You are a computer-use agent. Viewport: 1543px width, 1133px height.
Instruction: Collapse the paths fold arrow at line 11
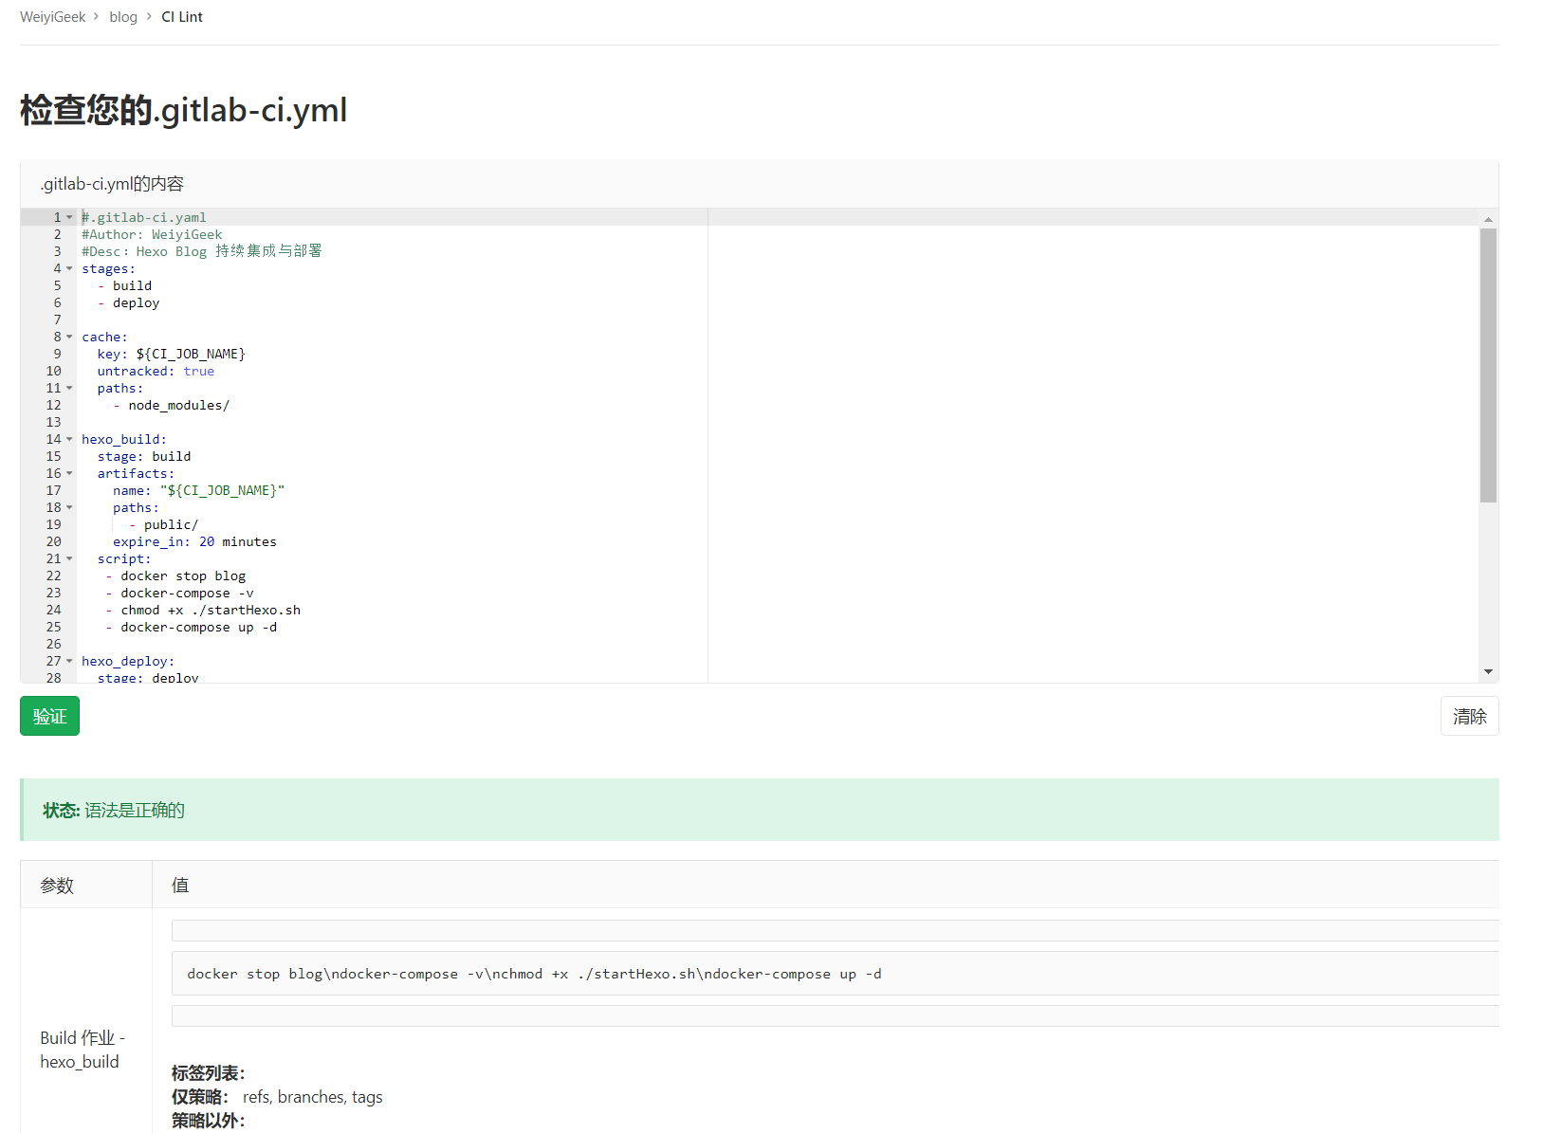(69, 388)
